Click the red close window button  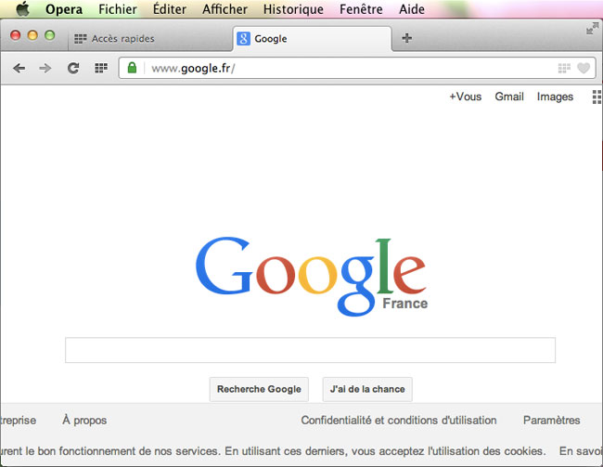pyautogui.click(x=16, y=35)
